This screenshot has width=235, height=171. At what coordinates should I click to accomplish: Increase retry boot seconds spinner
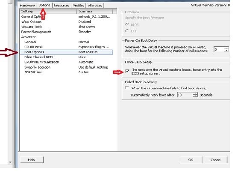tap(195, 93)
